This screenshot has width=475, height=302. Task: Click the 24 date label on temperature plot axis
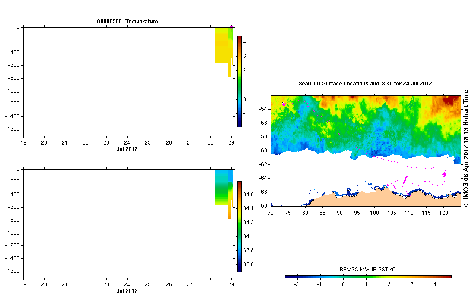(x=127, y=143)
